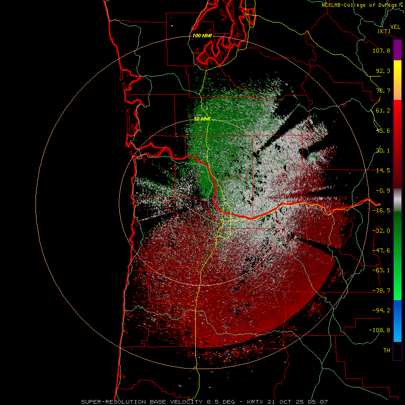Click the [KT] units label
Screen dimensions: 405x405
coord(384,31)
